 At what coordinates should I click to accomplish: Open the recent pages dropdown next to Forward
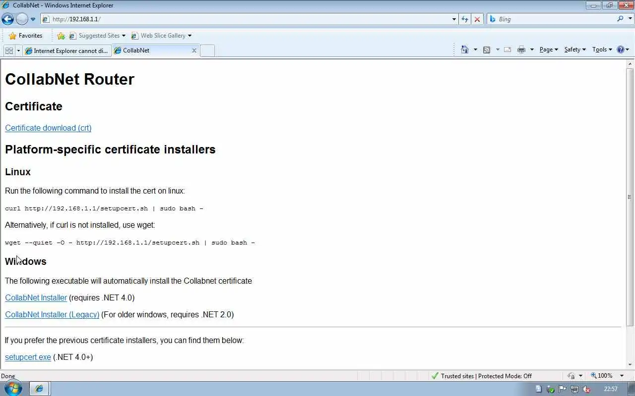pos(33,19)
